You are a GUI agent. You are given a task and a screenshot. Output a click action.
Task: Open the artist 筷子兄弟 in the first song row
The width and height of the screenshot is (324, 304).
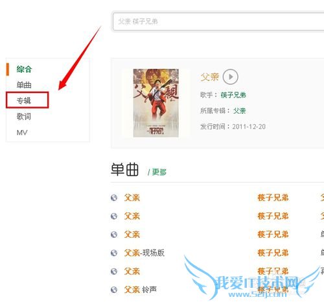(273, 197)
